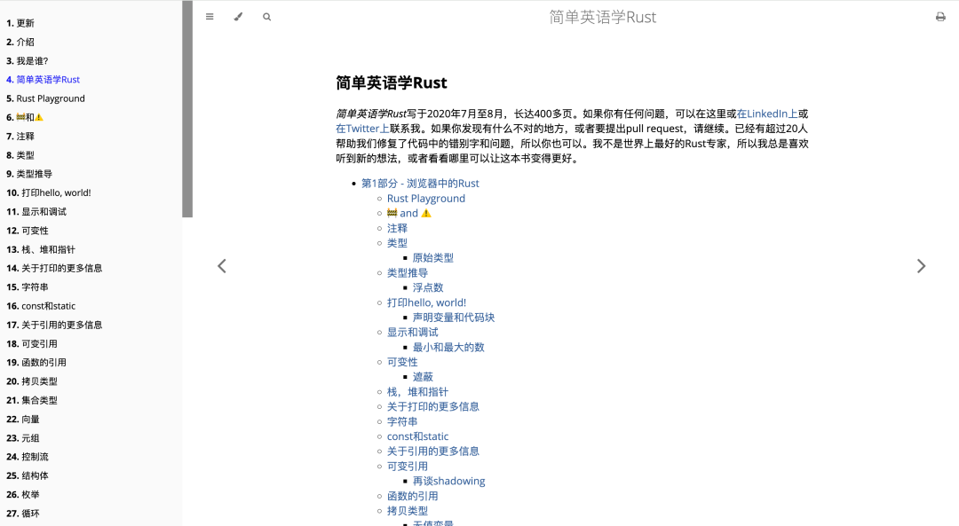
Task: Follow the 在LinkedIn上 link
Action: click(767, 114)
